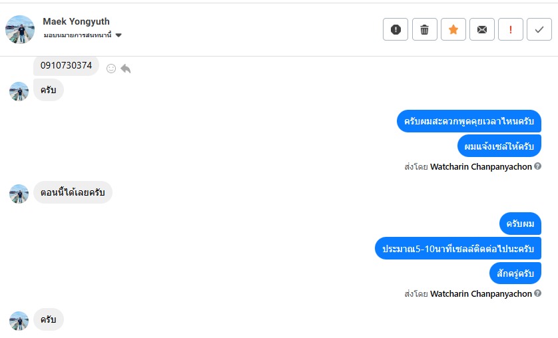558x338 pixels.
Task: Click the ประมาณ5-10นาทีเซลล์ติดต่อไปนะครับ message bubble
Action: (457, 248)
